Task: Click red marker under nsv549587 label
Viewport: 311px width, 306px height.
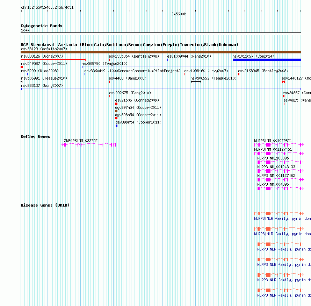Action: [x=22, y=67]
